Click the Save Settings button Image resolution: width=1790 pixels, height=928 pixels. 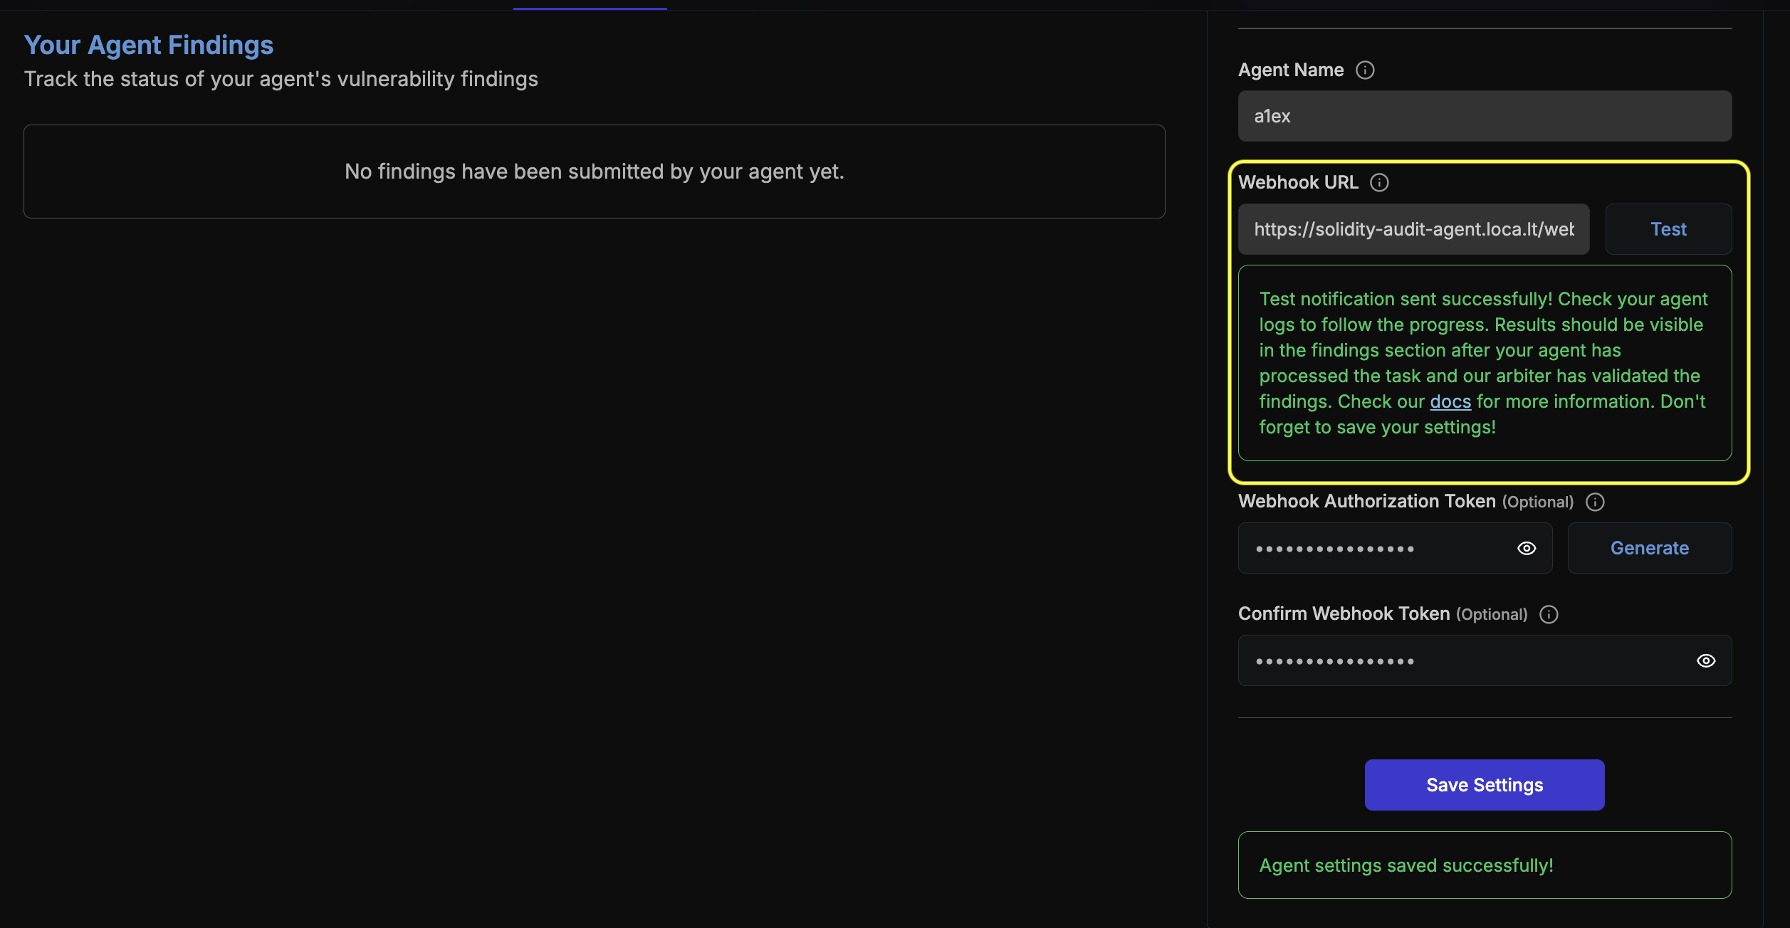[1484, 785]
